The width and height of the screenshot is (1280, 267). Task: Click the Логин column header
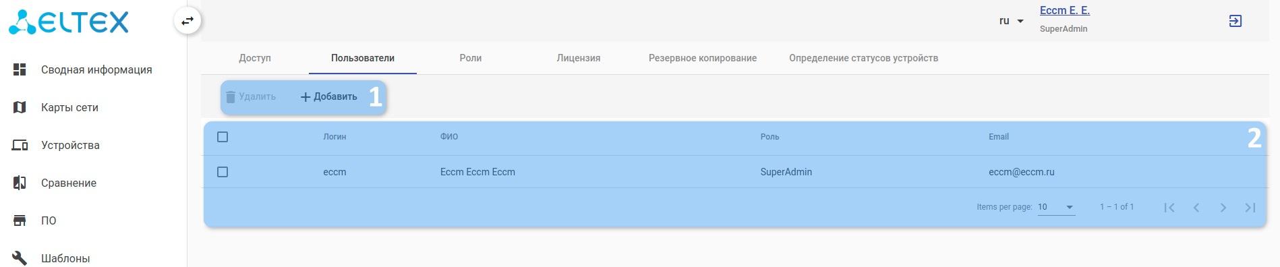[x=334, y=137]
